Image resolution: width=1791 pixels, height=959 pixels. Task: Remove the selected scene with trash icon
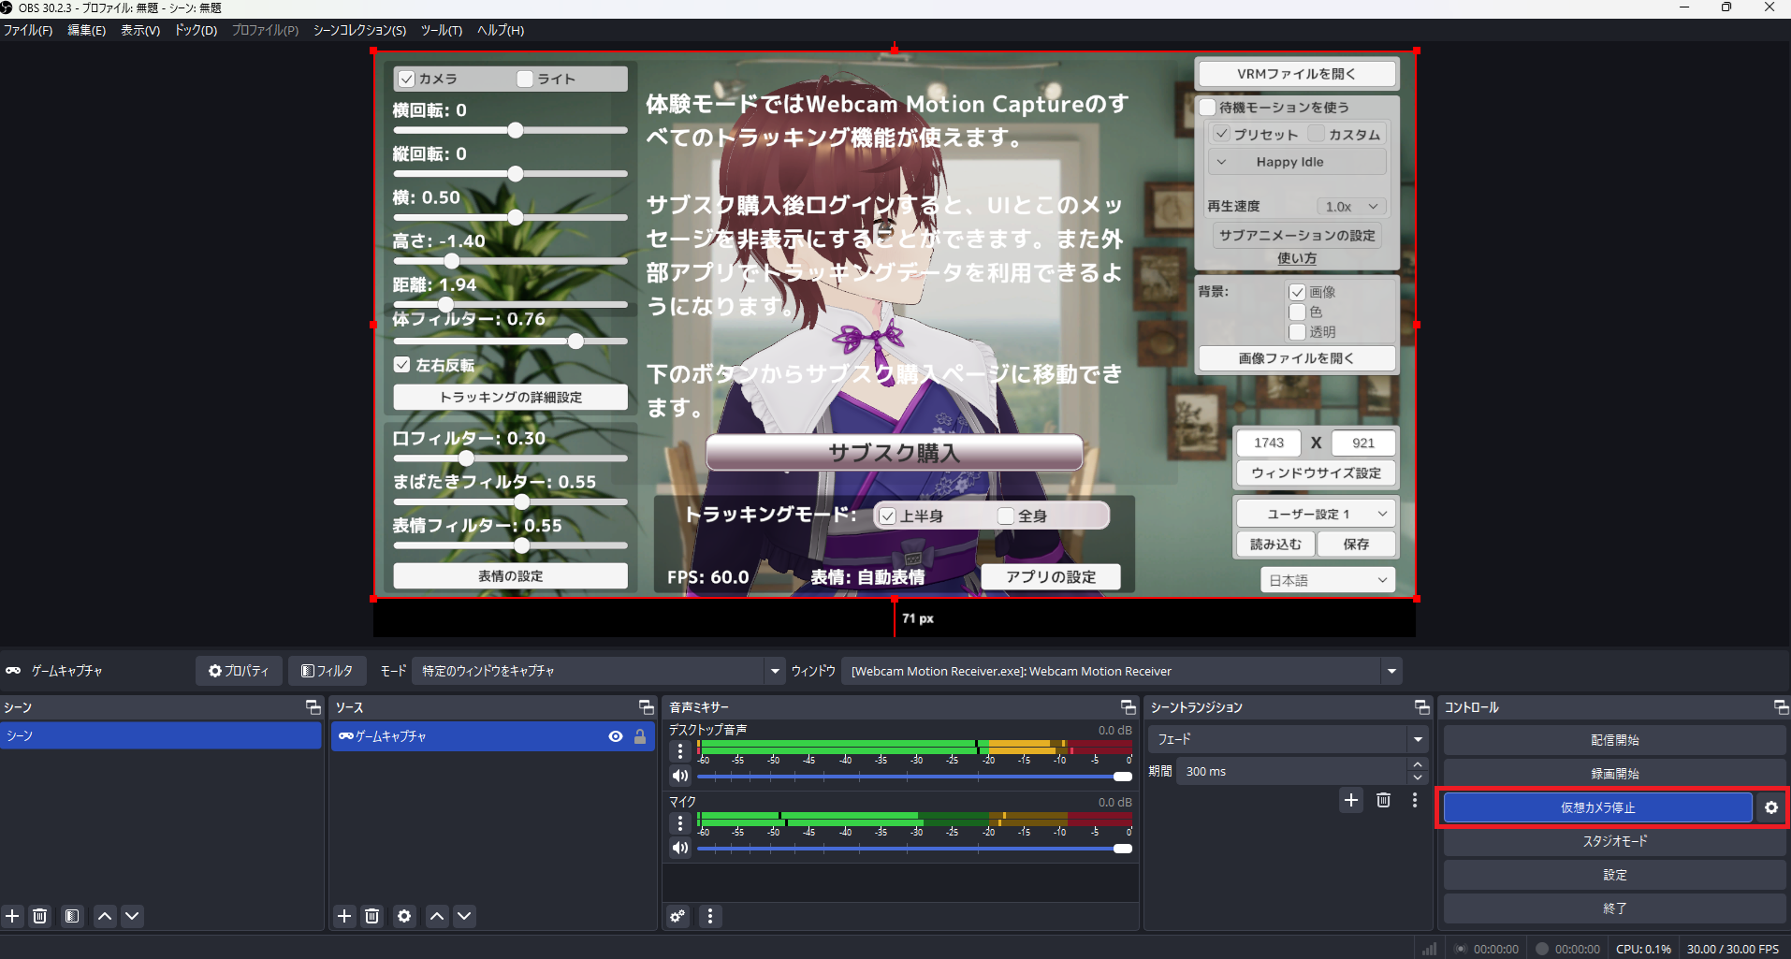tap(40, 916)
